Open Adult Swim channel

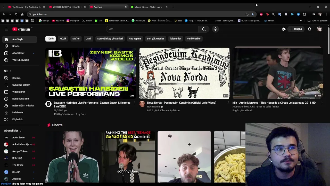pyautogui.click(x=20, y=137)
